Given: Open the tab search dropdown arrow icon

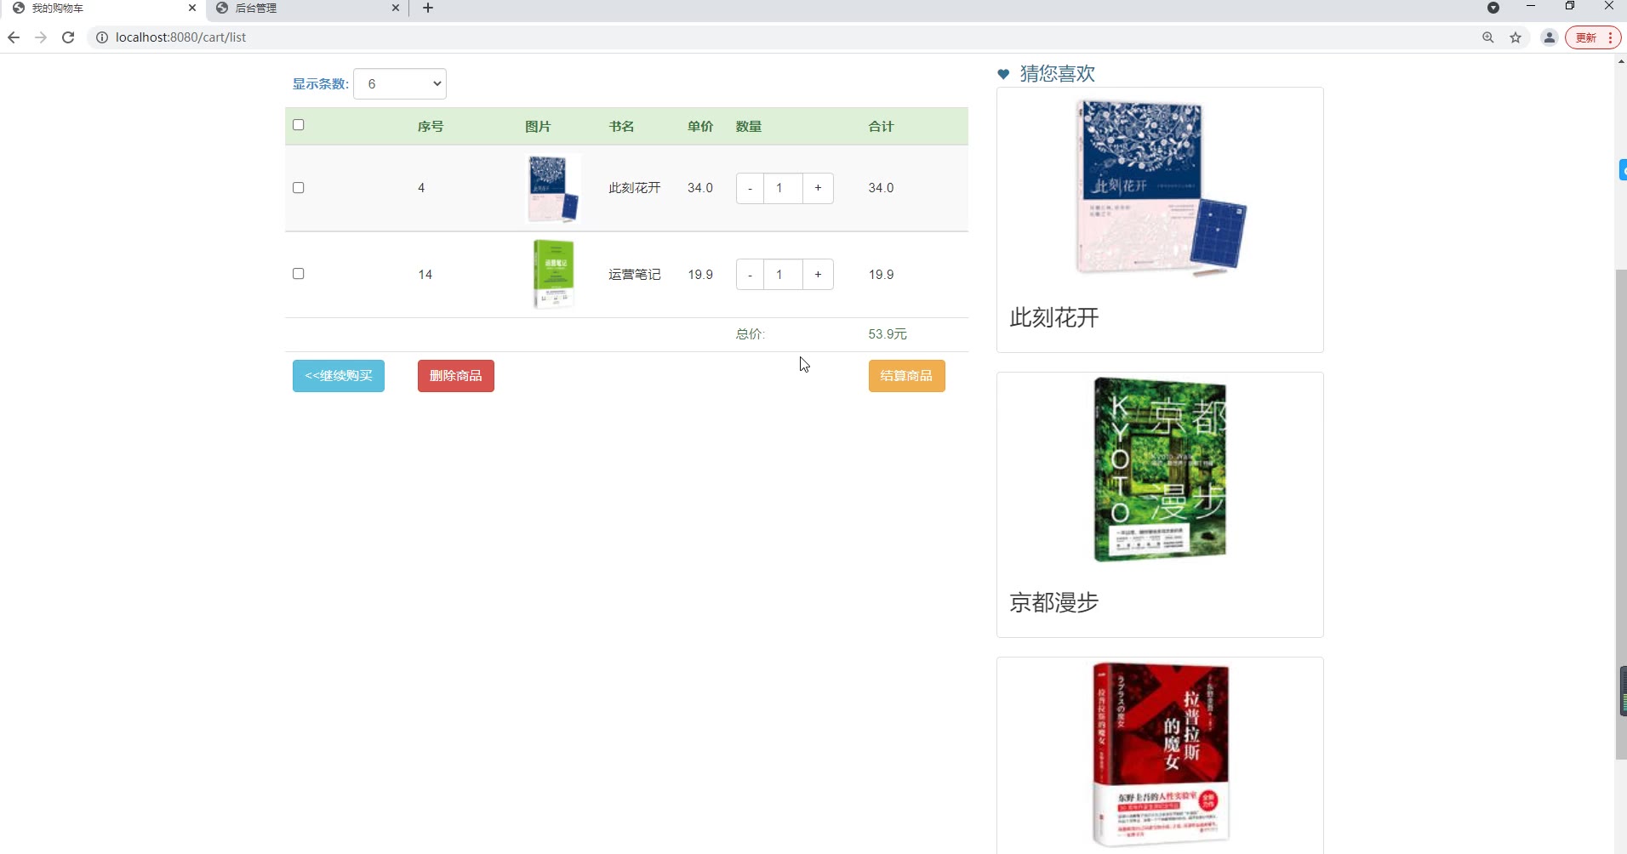Looking at the screenshot, I should coord(1493,8).
